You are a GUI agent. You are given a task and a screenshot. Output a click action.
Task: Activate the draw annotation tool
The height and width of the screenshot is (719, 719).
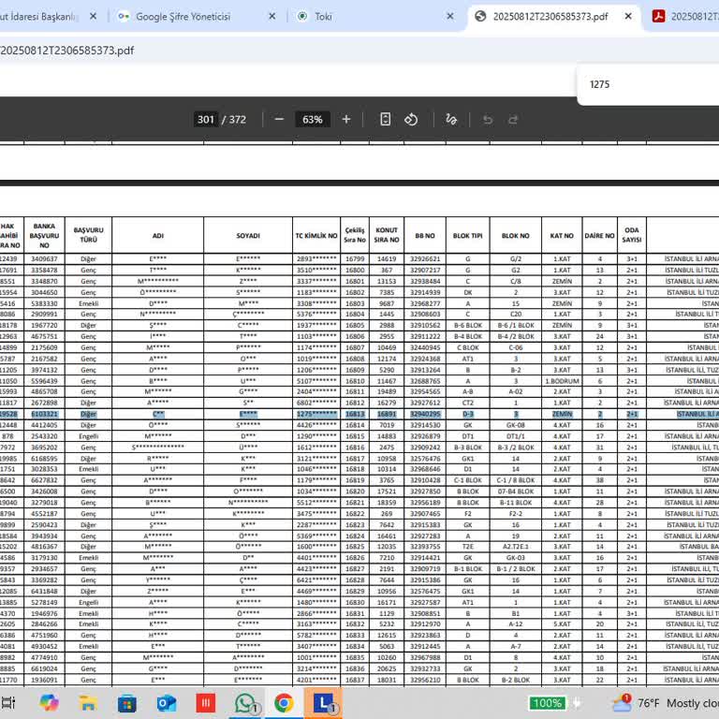(451, 120)
